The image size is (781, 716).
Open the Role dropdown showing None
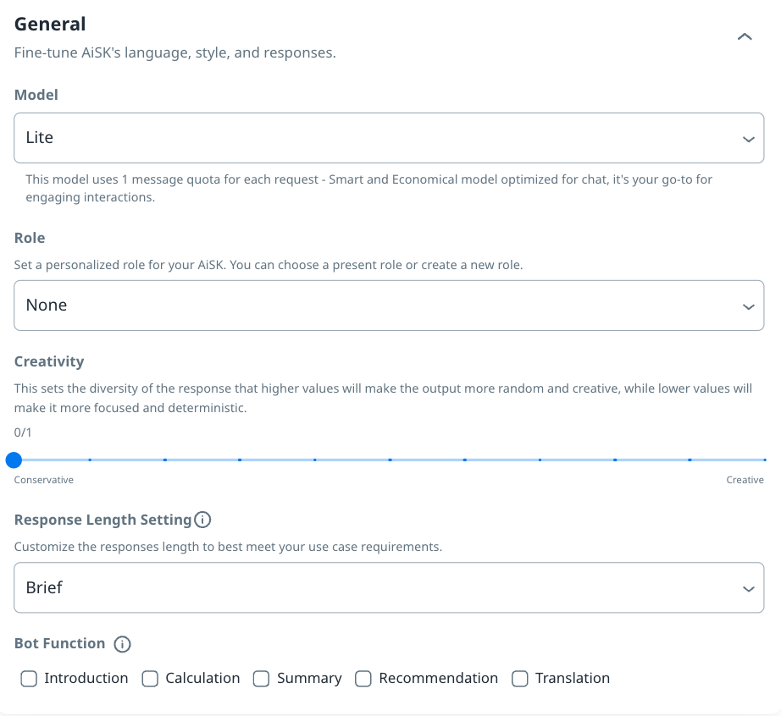click(389, 306)
